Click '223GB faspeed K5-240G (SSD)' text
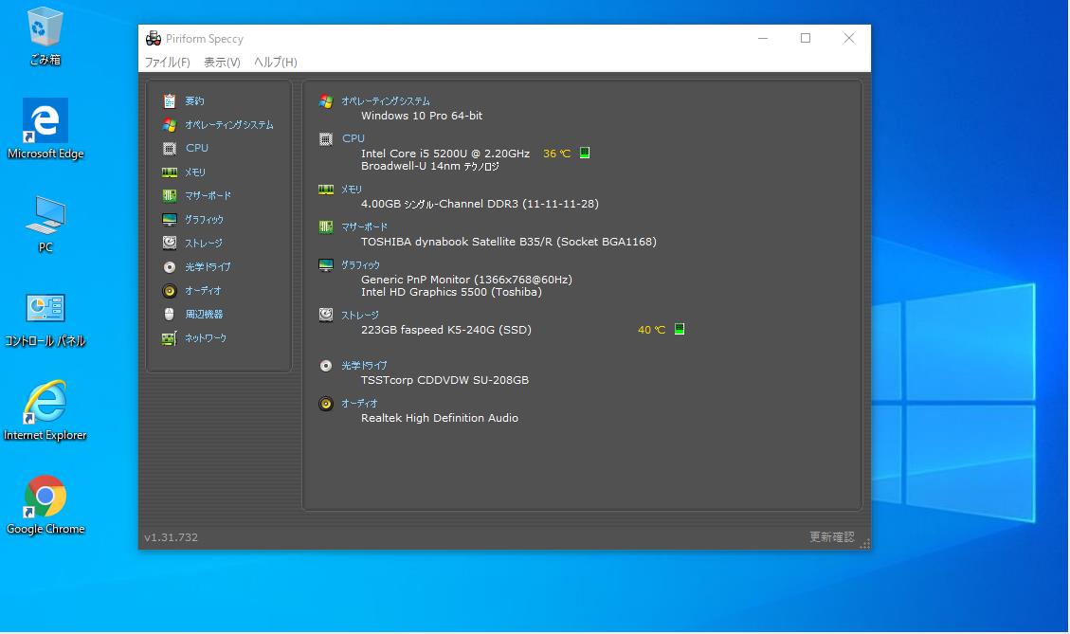Viewport: 1070px width, 634px height. (446, 331)
